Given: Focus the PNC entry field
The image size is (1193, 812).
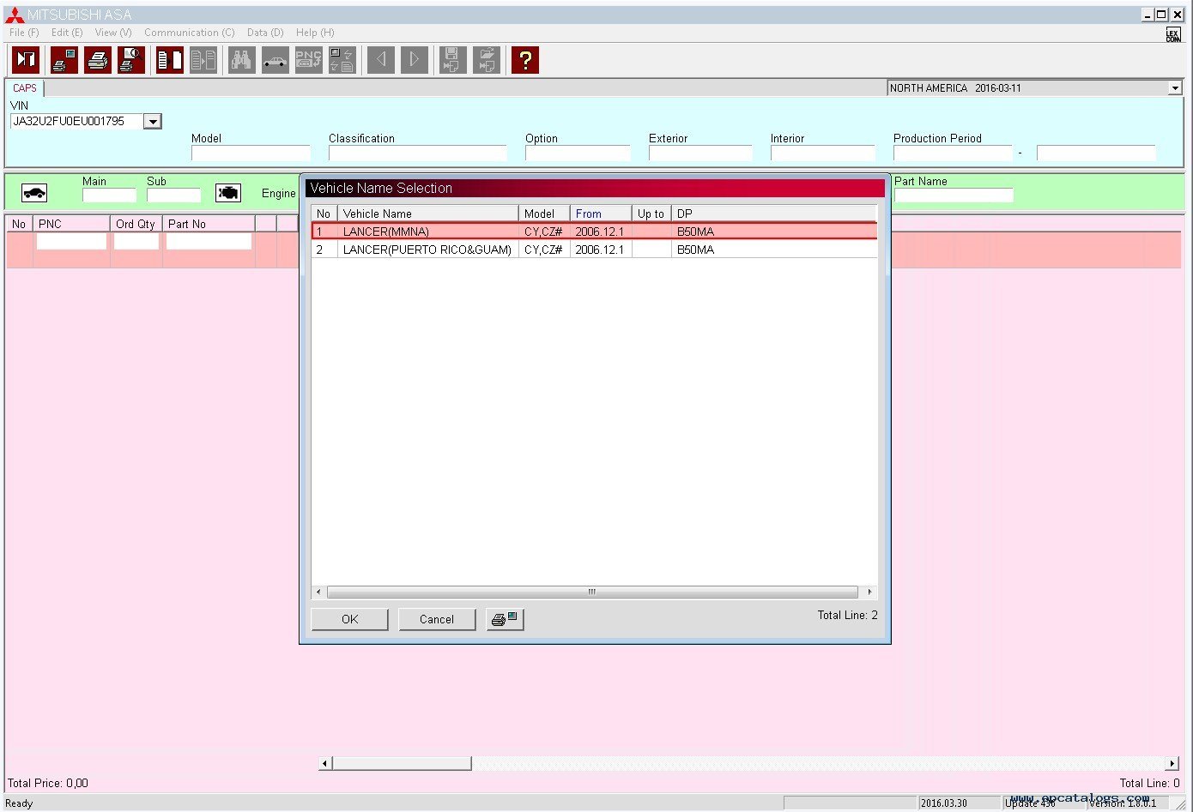Looking at the screenshot, I should (x=71, y=242).
